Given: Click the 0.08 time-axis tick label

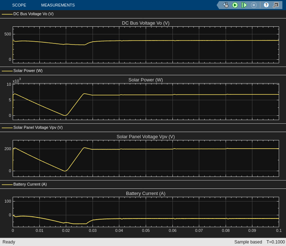Looking at the screenshot, I should pos(226,231).
